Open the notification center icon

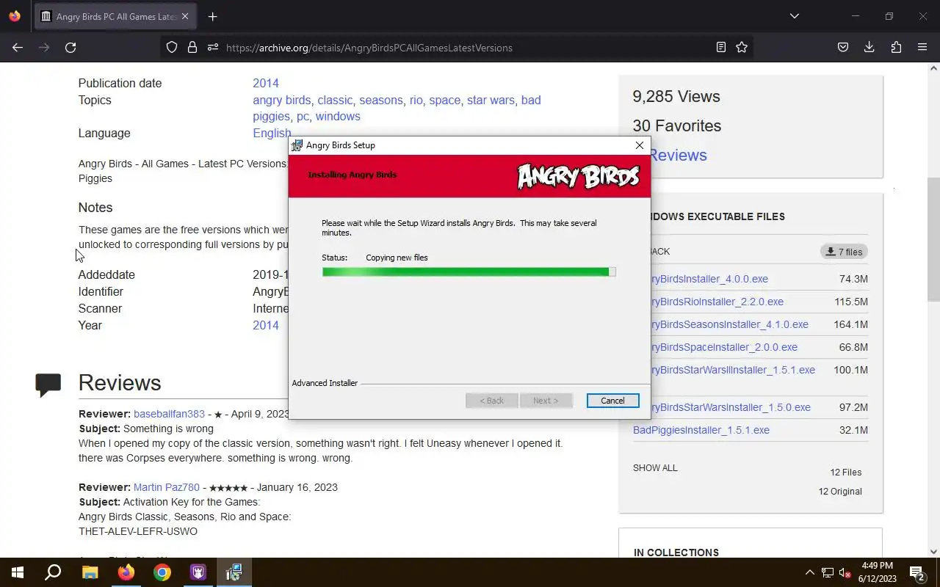point(916,572)
